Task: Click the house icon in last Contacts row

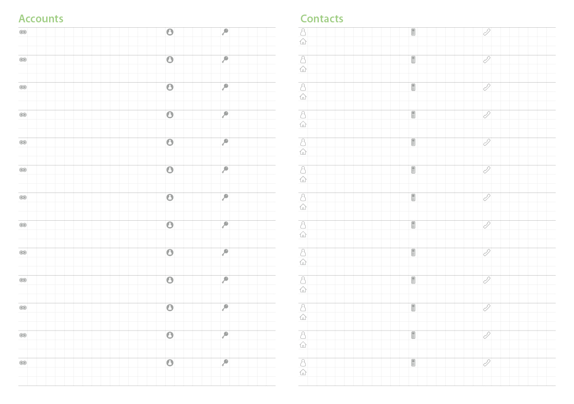Action: click(303, 372)
